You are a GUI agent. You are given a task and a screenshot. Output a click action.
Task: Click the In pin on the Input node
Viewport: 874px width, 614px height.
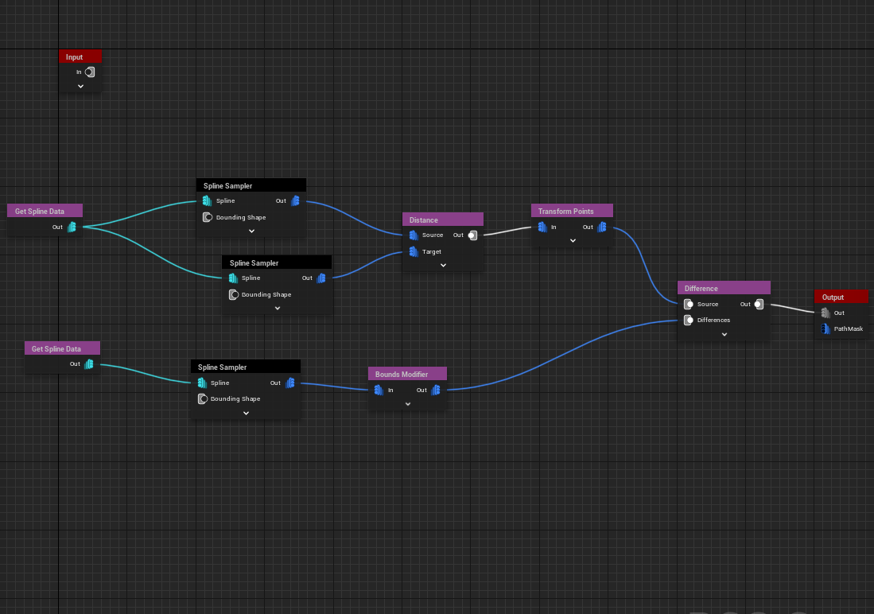pos(90,72)
